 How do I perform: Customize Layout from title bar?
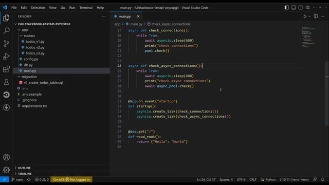pos(307,8)
